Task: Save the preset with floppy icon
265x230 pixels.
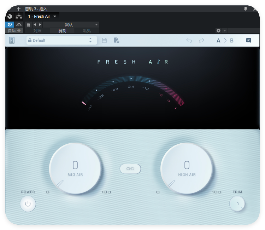Action: 104,40
